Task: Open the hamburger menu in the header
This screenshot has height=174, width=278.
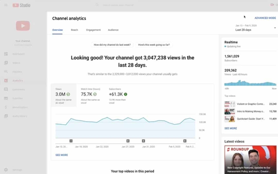Action: click(x=6, y=5)
